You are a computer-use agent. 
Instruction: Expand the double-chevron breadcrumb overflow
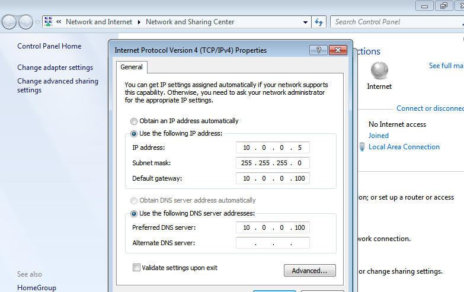coord(59,21)
